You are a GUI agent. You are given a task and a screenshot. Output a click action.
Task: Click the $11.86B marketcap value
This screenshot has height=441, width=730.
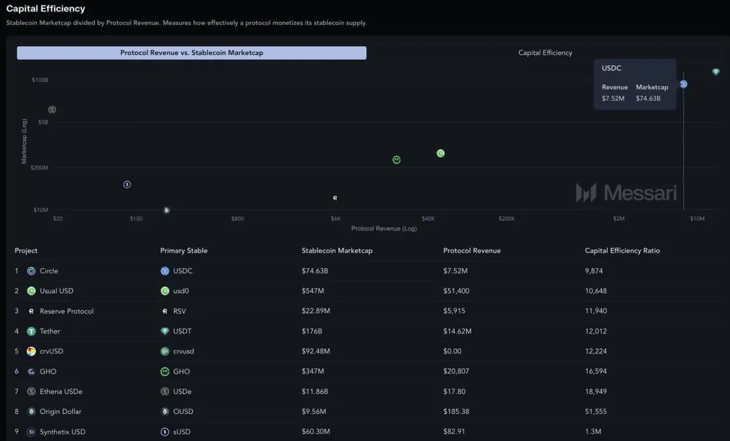315,392
